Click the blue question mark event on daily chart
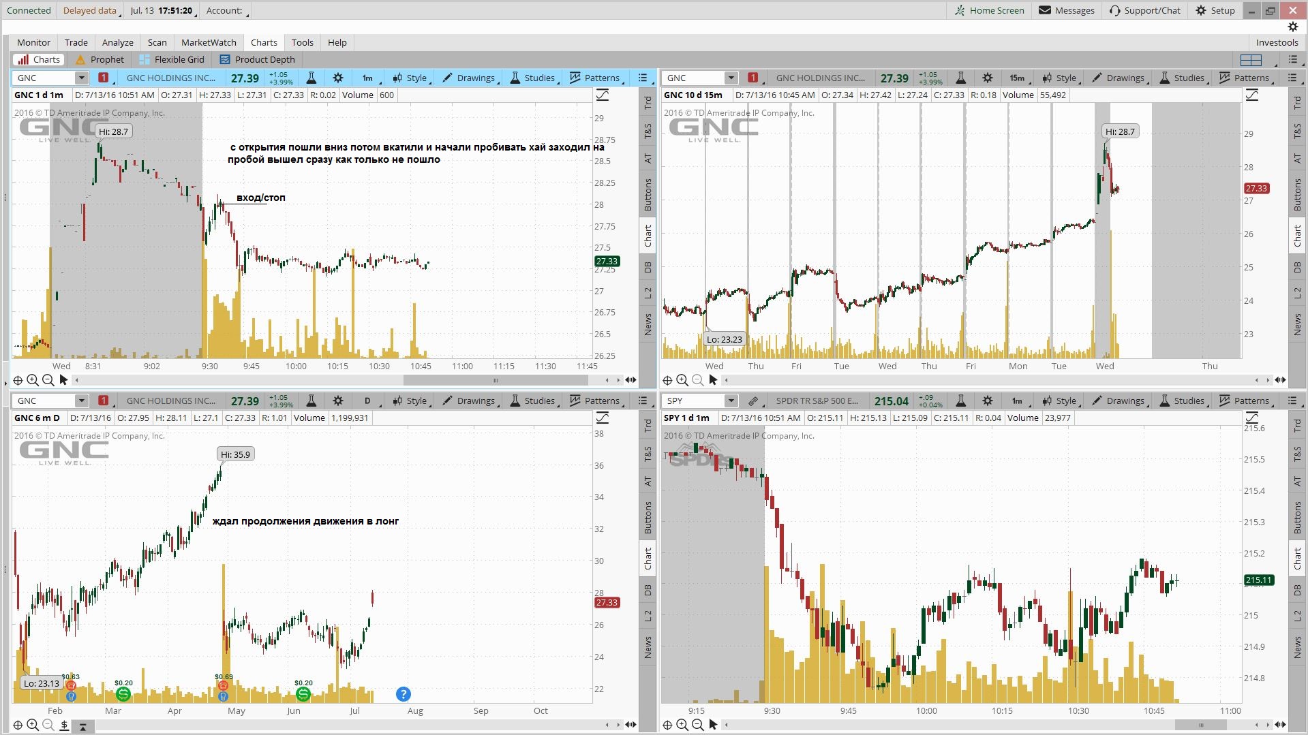Screen dimensions: 1308x735 [x=403, y=694]
